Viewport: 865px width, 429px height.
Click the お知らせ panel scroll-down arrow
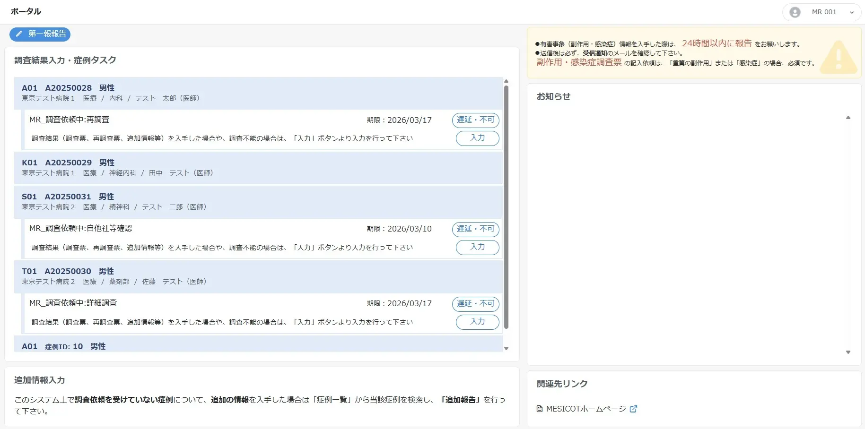[848, 352]
